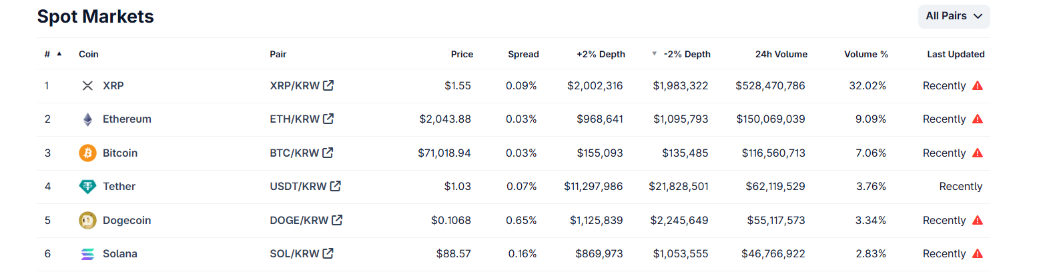Click the XRP coin logo icon

coord(87,86)
